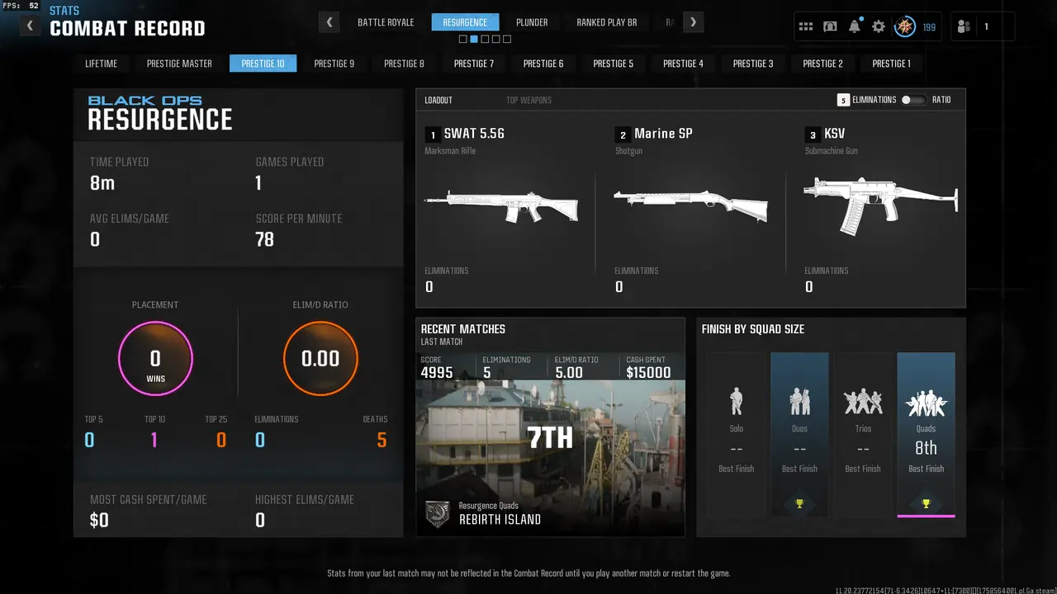This screenshot has width=1057, height=594.
Task: Click the pink Wins placement ring
Action: pos(155,359)
